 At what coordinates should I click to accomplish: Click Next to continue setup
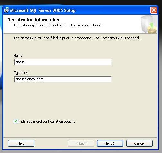110,143
